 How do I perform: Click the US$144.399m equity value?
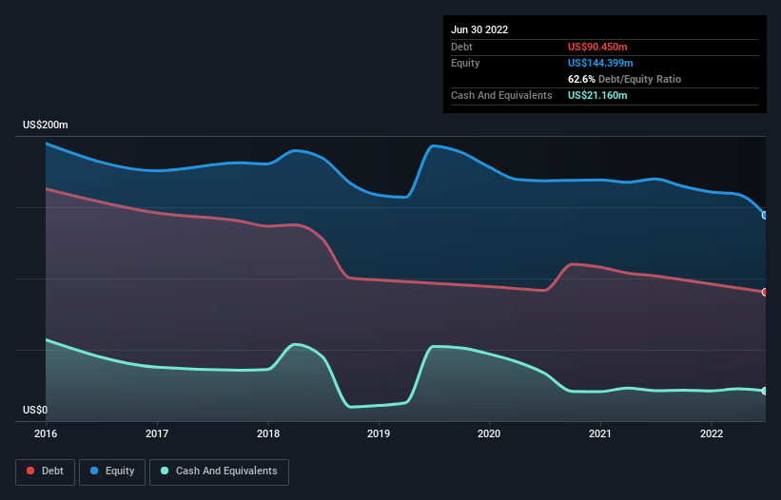point(600,63)
